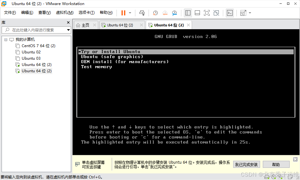
Task: Take a snapshot with the clock-plus icon
Action: click(155, 13)
